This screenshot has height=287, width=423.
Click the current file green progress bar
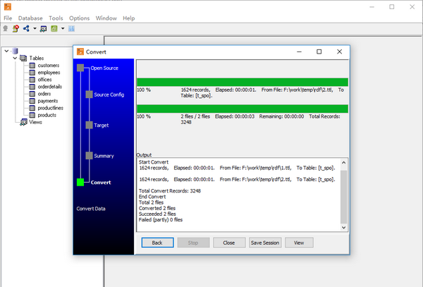pos(243,82)
